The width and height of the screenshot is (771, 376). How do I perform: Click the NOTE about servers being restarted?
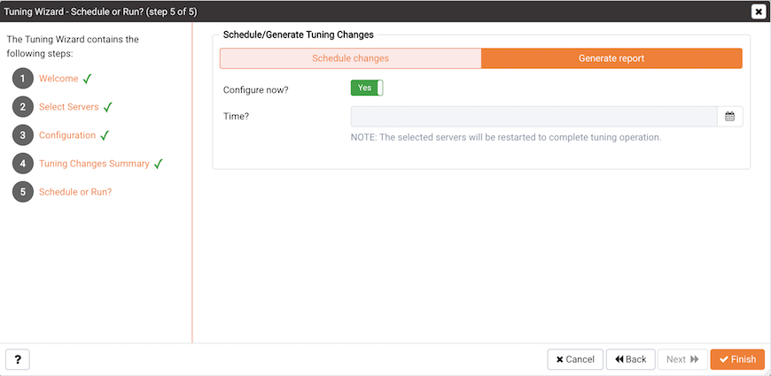(506, 137)
